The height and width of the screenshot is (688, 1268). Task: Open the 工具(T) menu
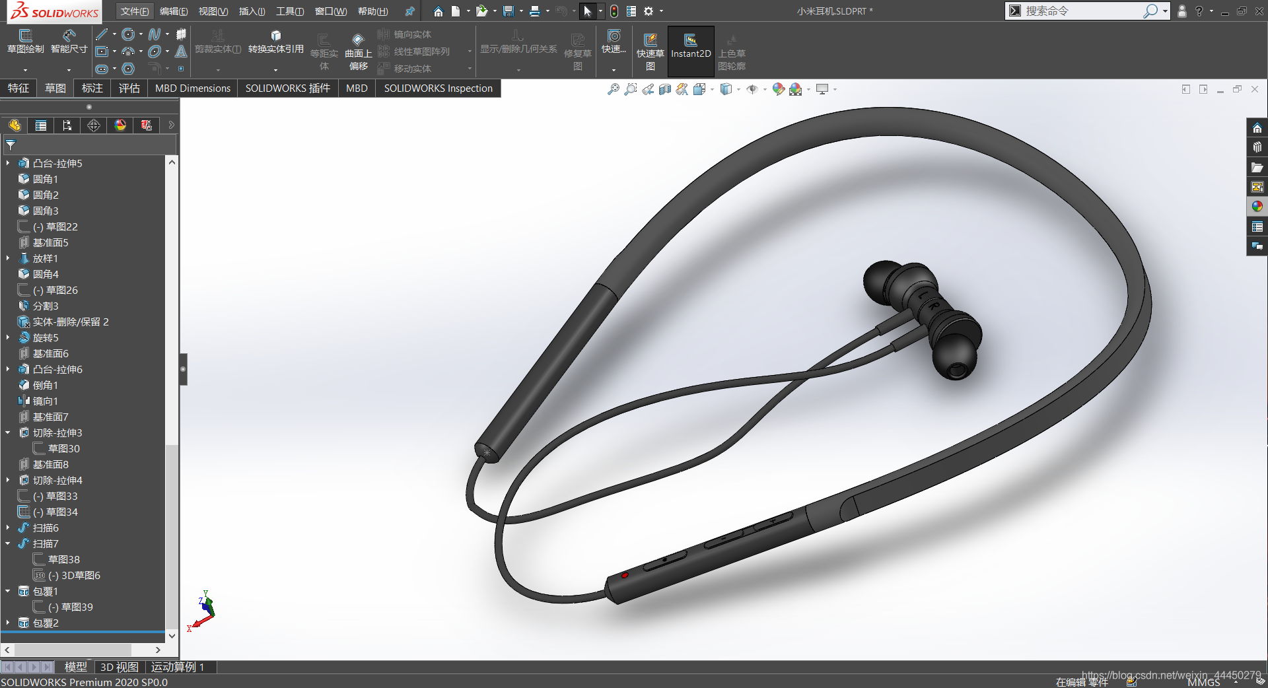click(x=290, y=11)
